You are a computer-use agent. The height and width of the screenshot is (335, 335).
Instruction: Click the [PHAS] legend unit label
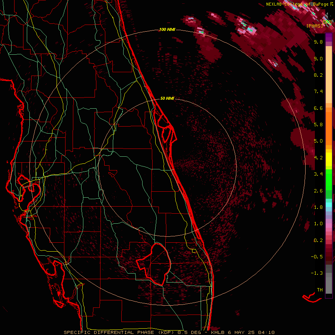(315, 26)
